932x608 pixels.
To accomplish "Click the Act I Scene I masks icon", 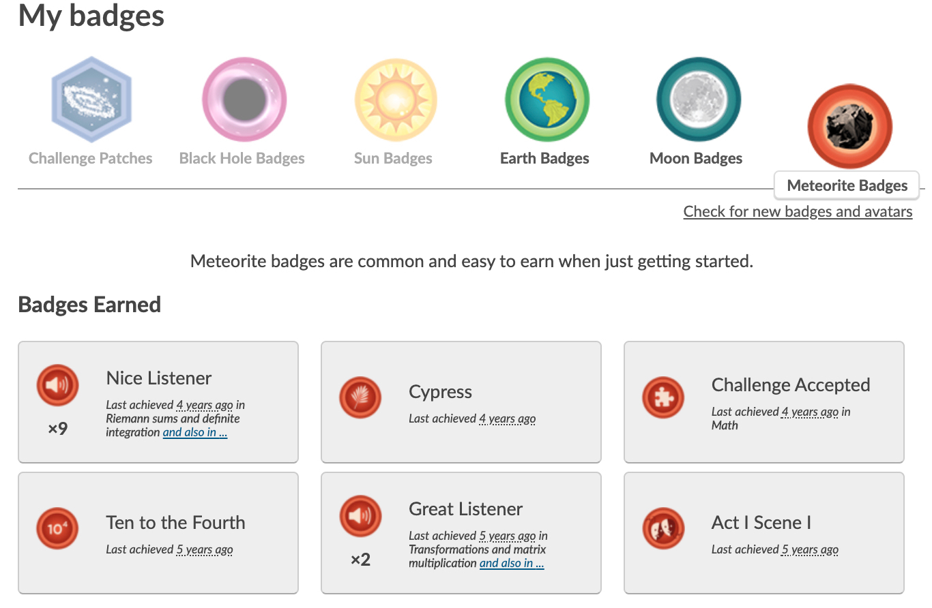I will (663, 529).
